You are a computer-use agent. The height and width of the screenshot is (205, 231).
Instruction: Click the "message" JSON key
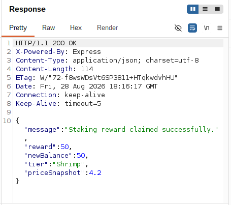click(42, 130)
